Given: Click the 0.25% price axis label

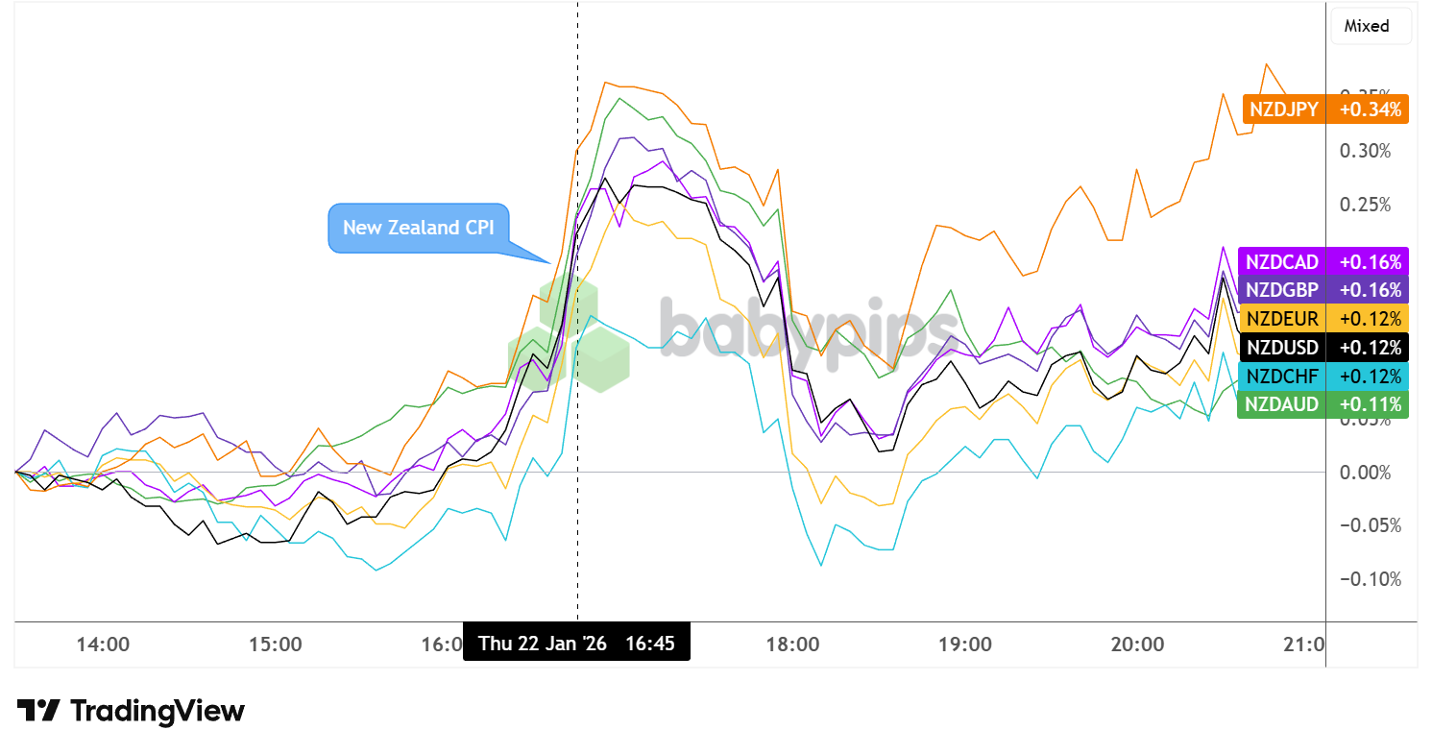Looking at the screenshot, I should pyautogui.click(x=1366, y=205).
